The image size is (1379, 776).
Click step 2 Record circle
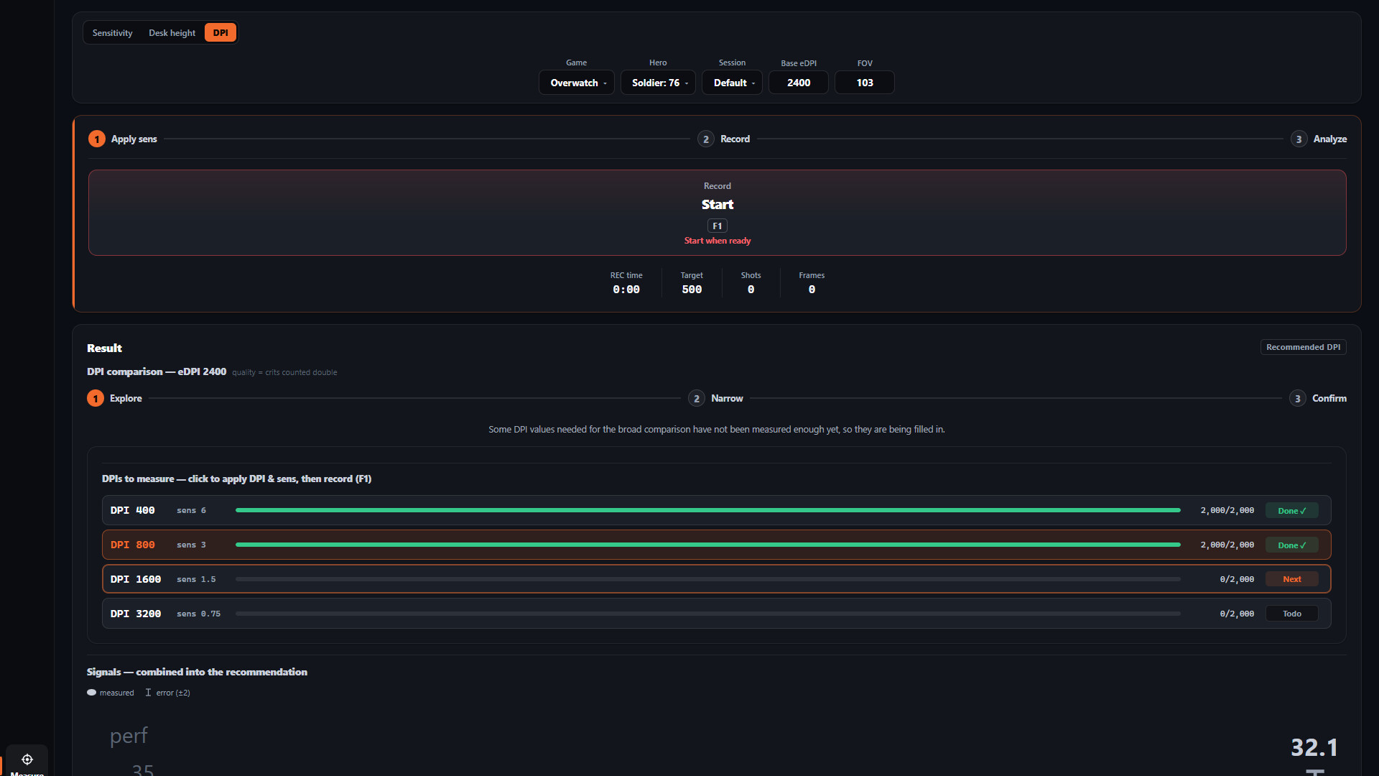tap(705, 139)
